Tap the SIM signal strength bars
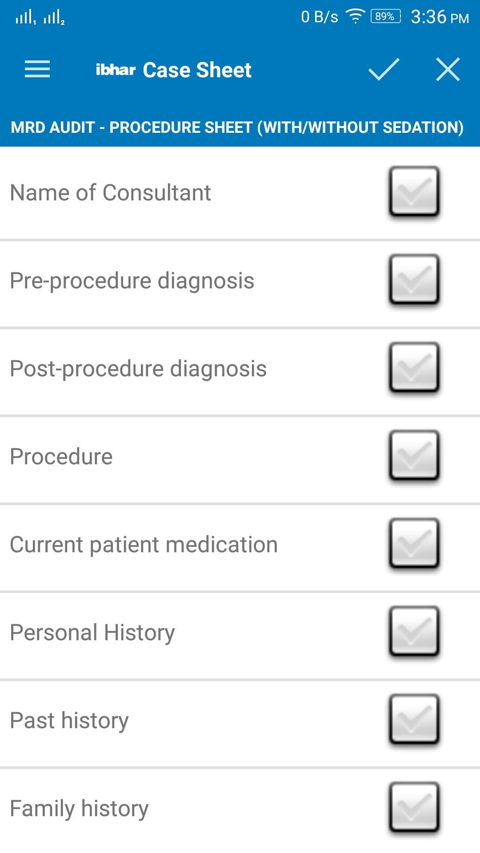The height and width of the screenshot is (853, 480). [x=40, y=18]
